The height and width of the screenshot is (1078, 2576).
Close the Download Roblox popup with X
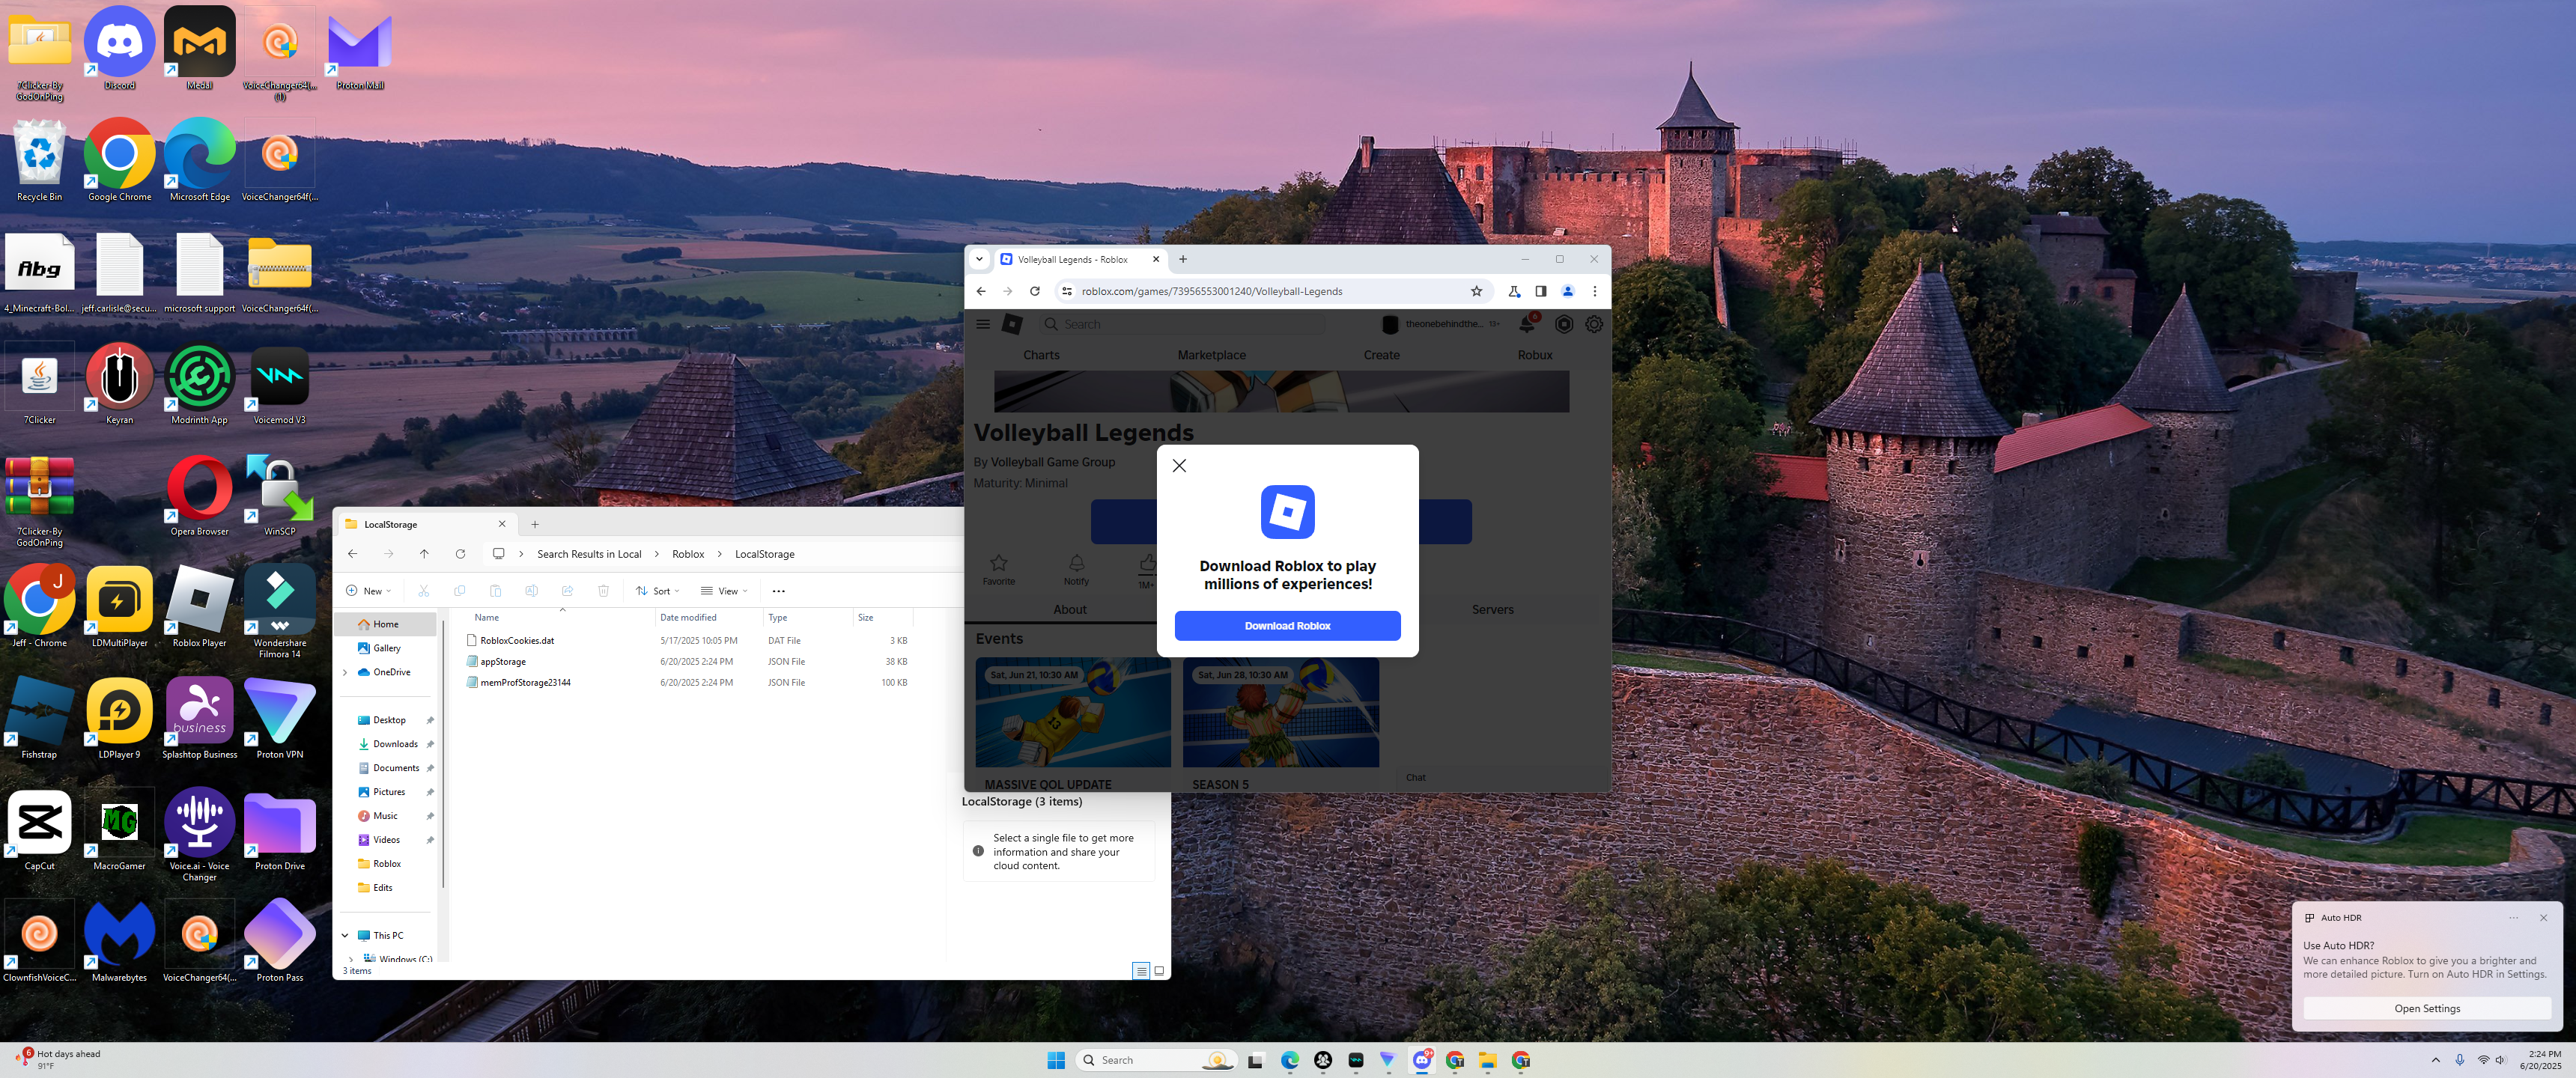1179,465
